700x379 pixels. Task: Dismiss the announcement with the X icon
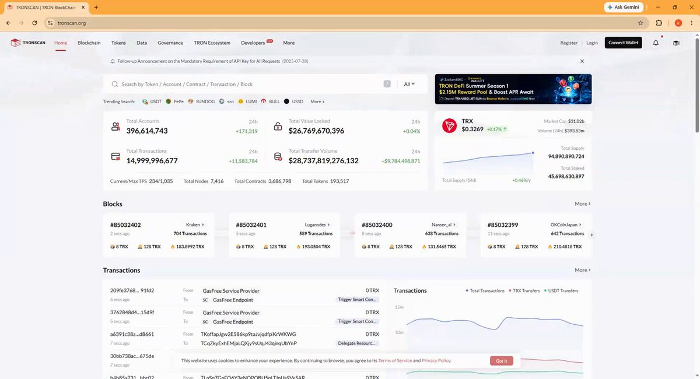[x=582, y=61]
